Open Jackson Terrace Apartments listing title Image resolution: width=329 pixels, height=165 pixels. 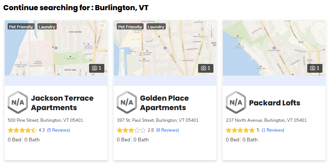(x=62, y=103)
